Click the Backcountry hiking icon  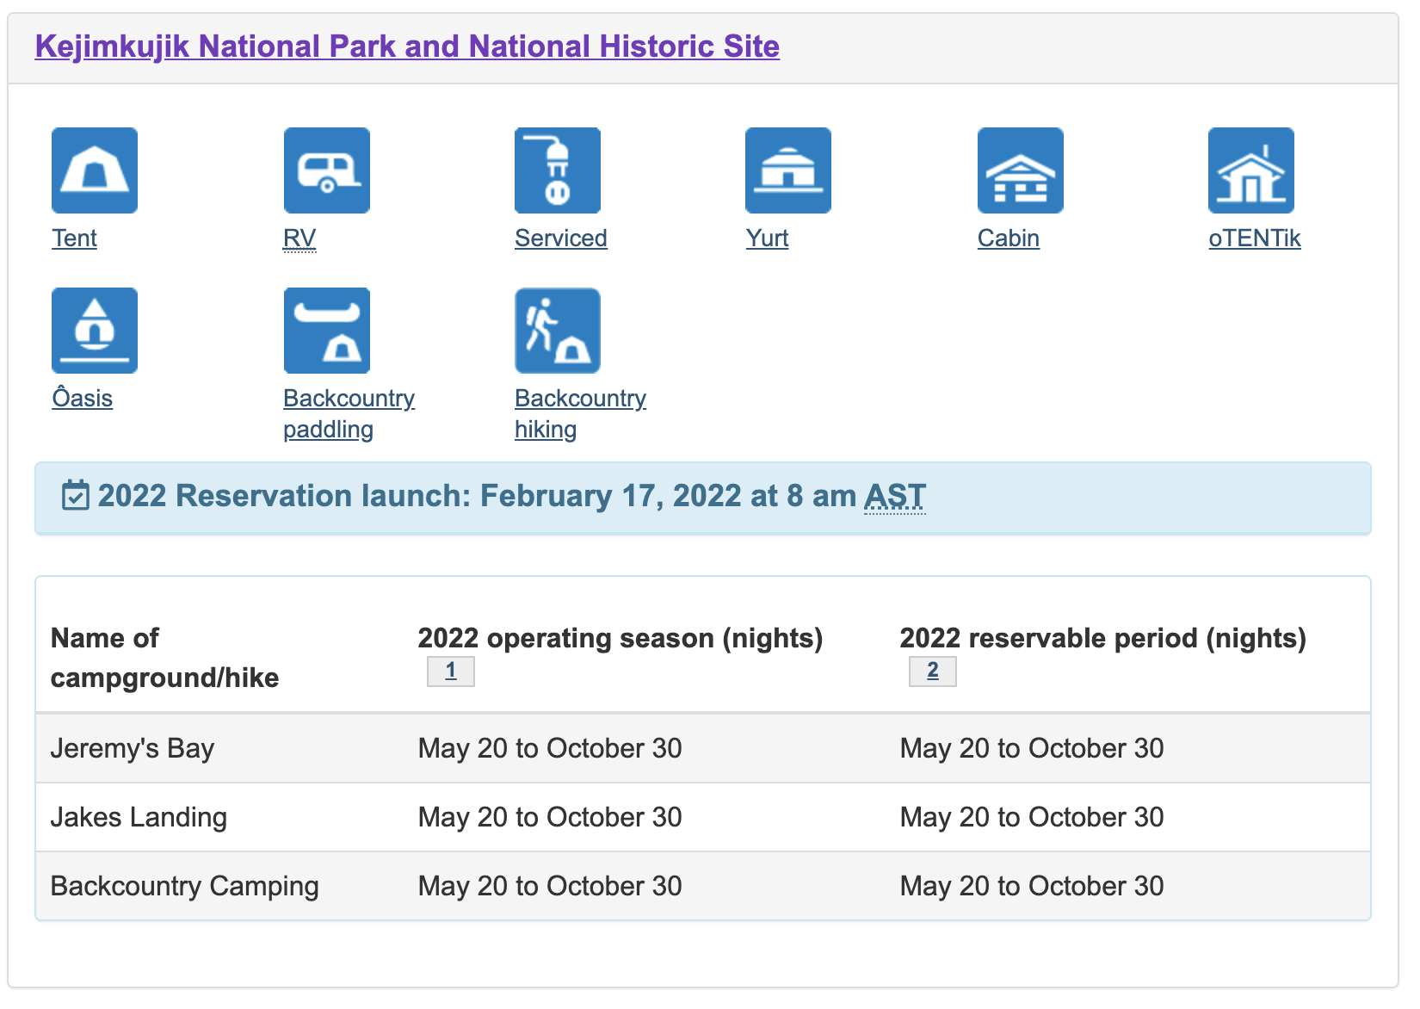pyautogui.click(x=558, y=331)
